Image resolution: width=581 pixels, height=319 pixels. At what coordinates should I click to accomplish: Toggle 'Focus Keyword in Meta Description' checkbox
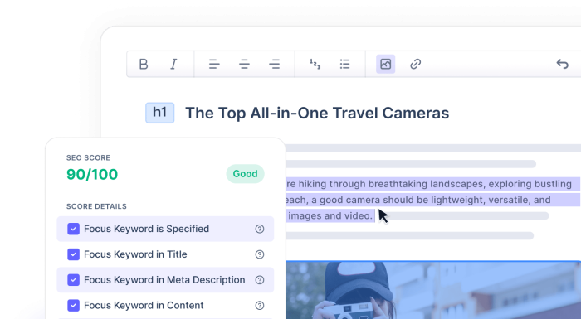click(x=73, y=280)
